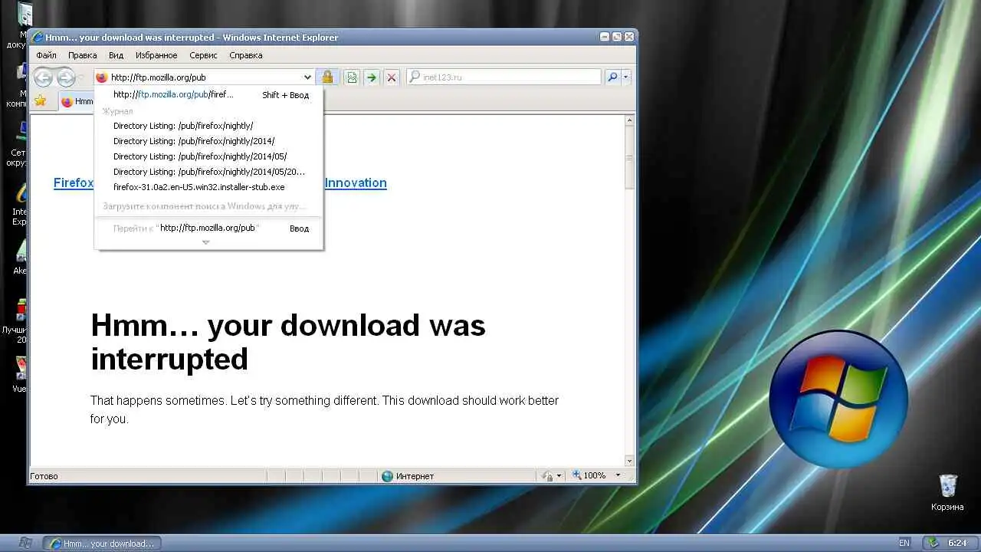This screenshot has width=981, height=552.
Task: Click the Internet zone globe in status bar
Action: click(x=388, y=476)
